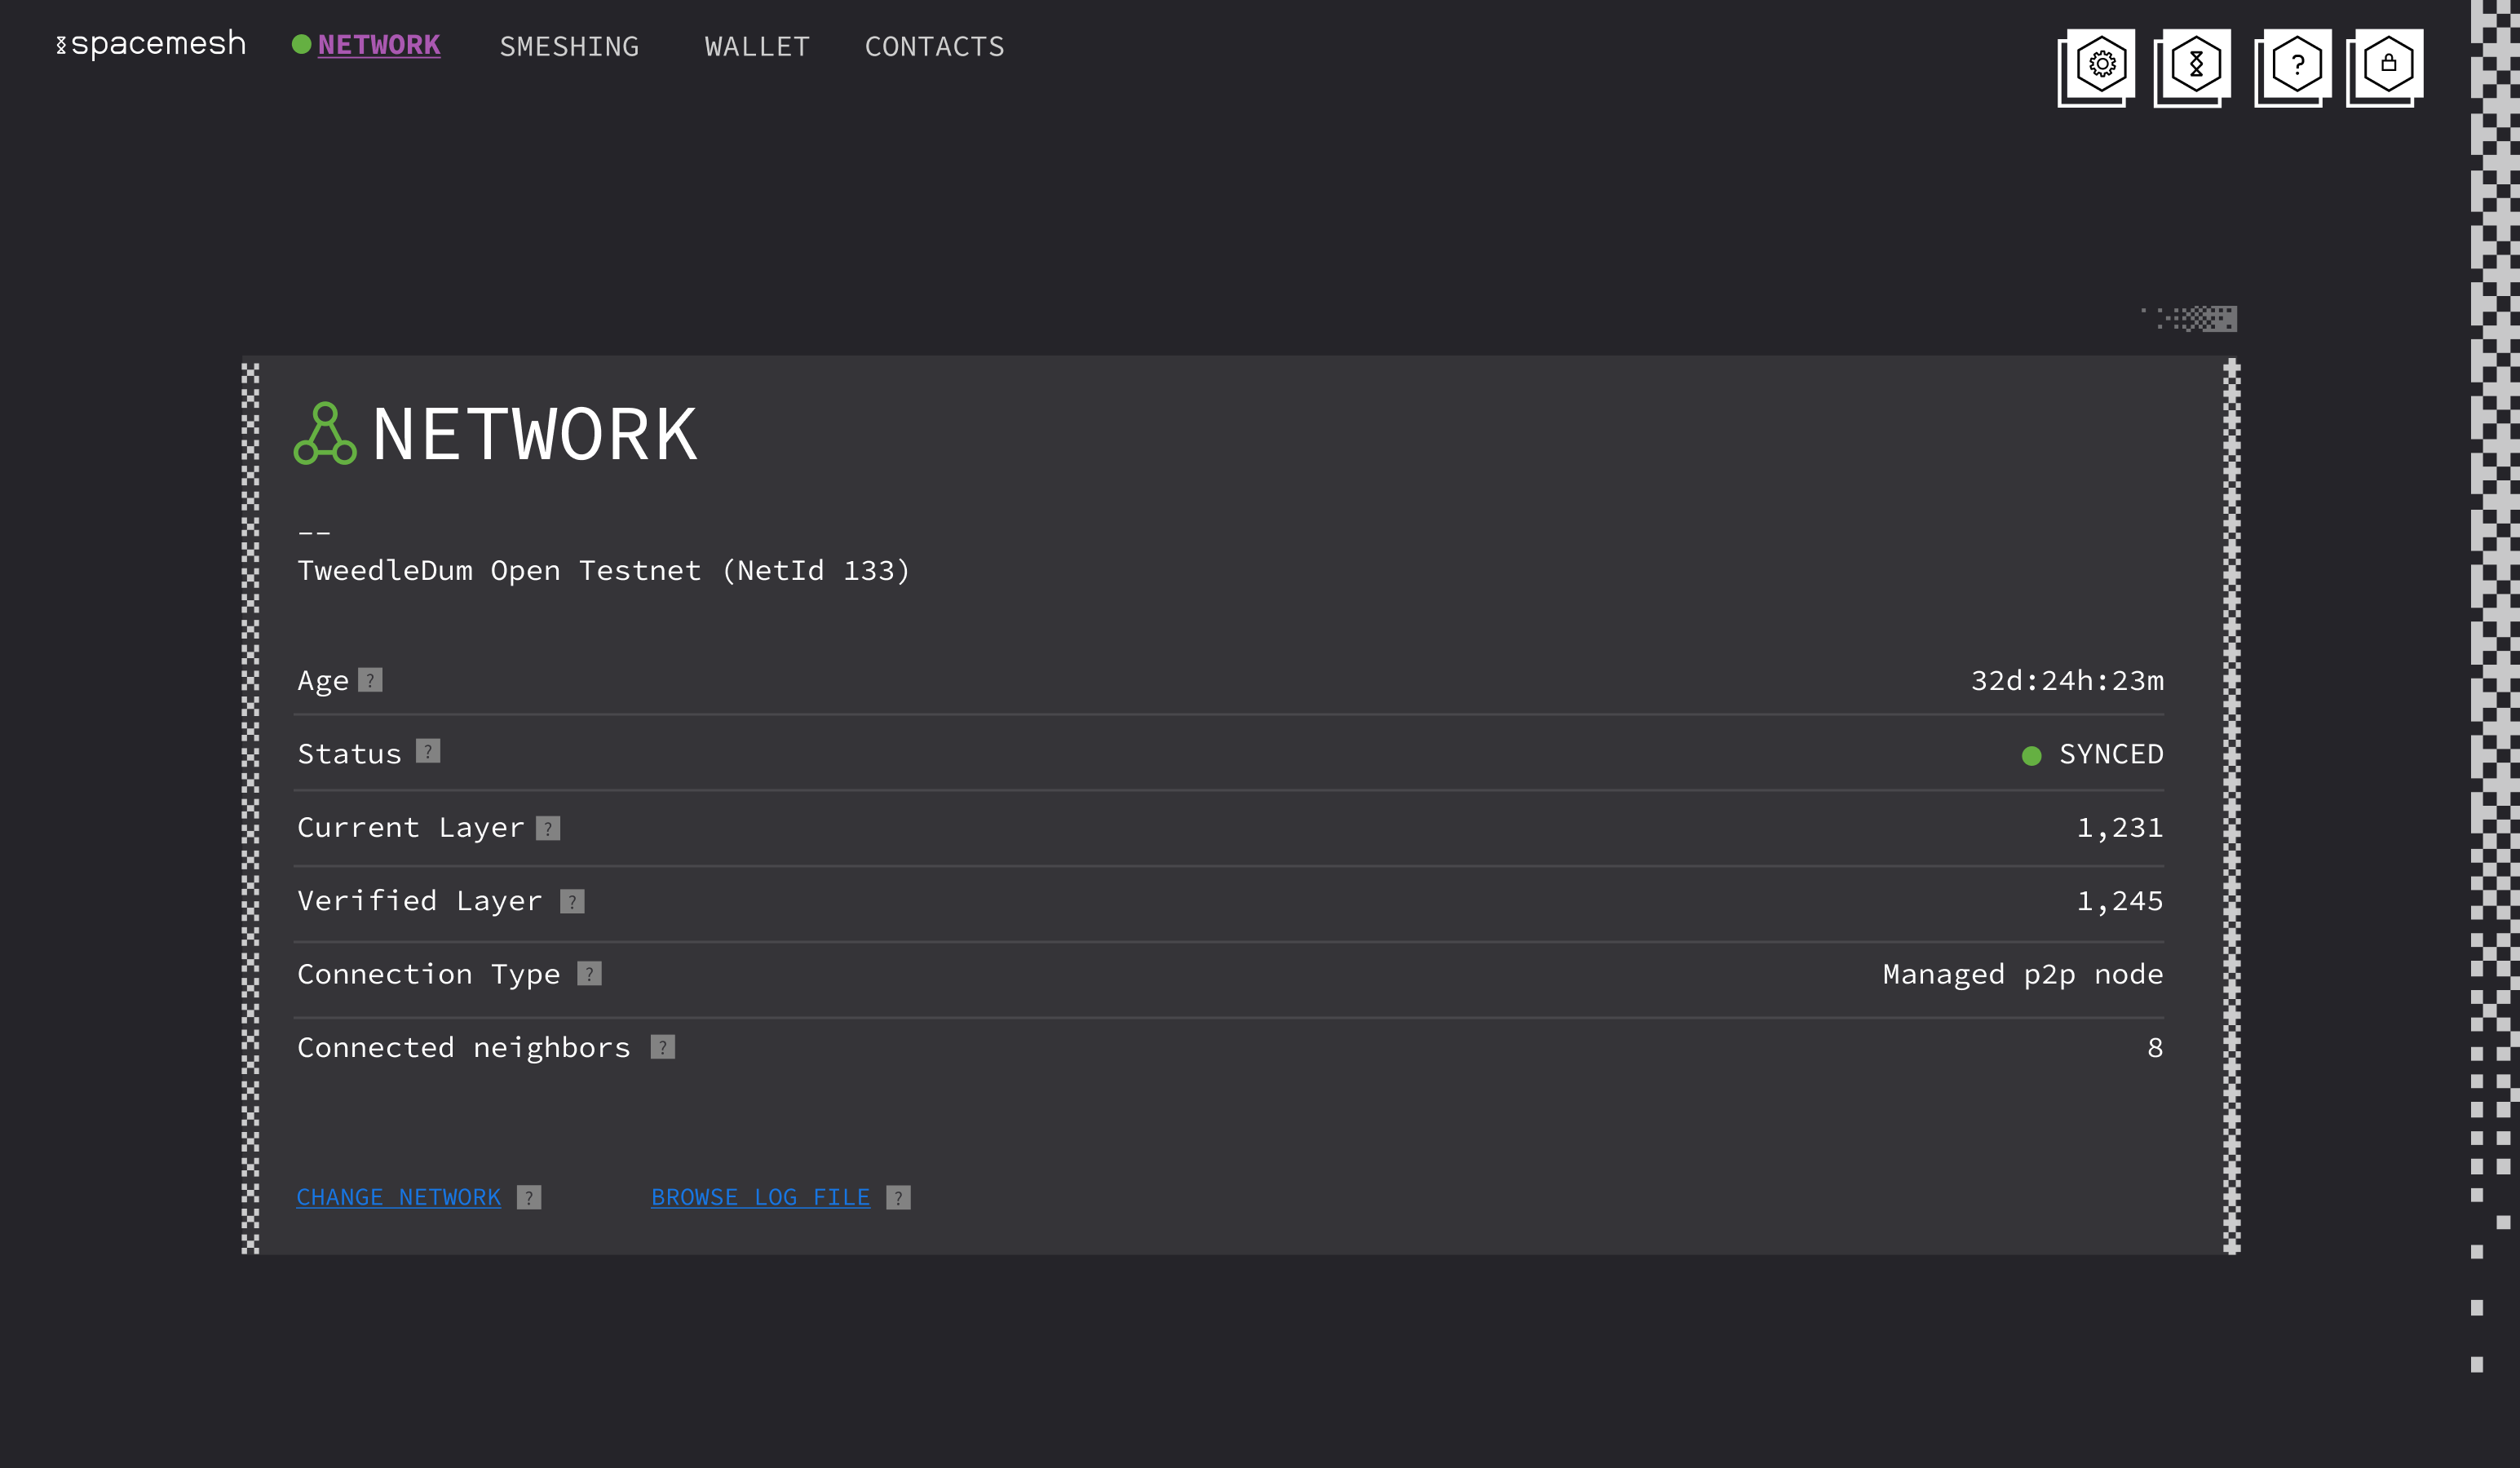Select the WALLET tab

point(757,46)
